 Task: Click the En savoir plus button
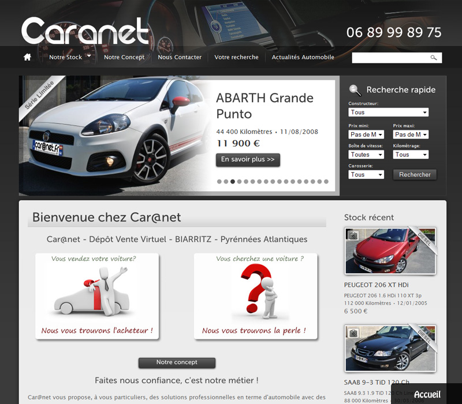[x=248, y=160]
